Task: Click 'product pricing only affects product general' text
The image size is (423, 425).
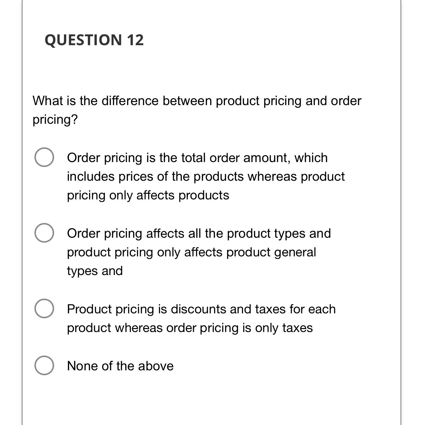Action: 191,252
